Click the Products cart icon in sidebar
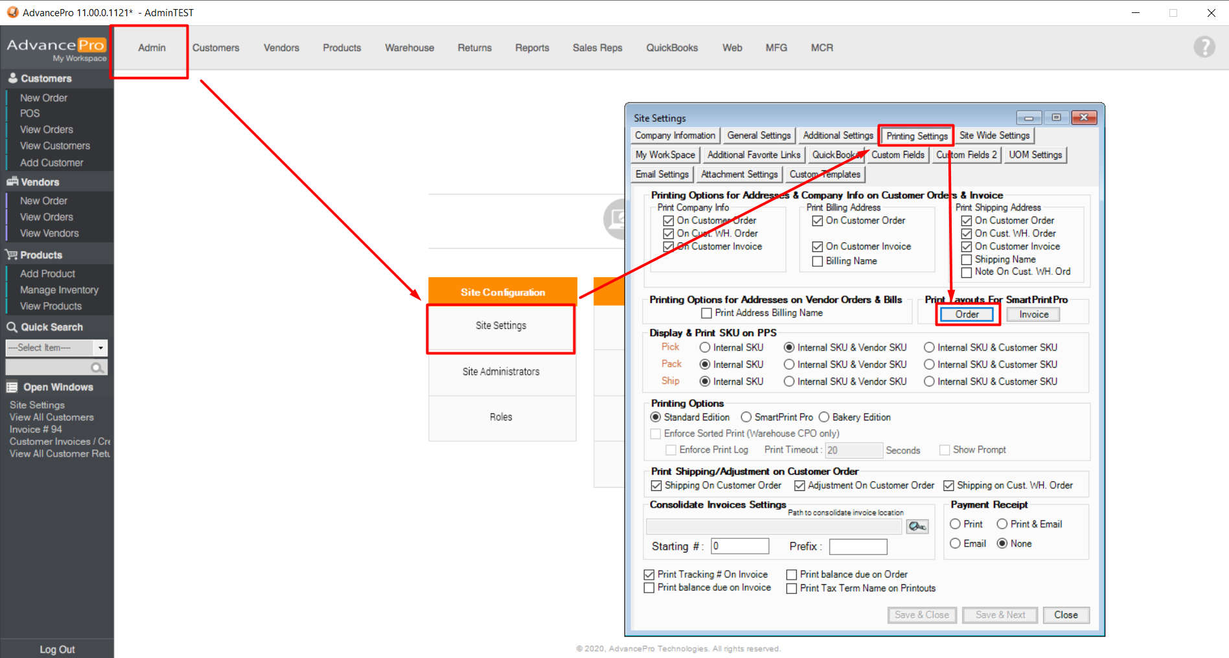The image size is (1229, 658). point(12,255)
